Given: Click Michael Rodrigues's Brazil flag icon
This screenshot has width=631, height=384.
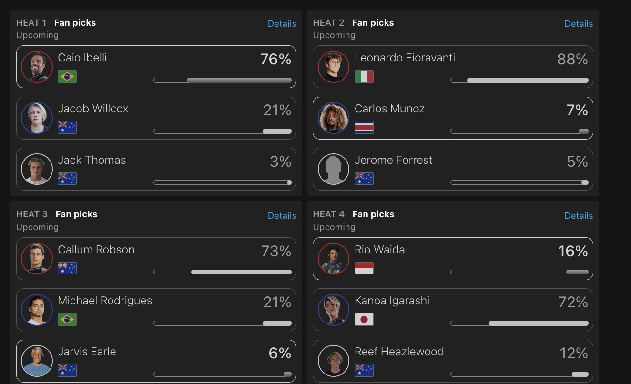Looking at the screenshot, I should (x=67, y=319).
